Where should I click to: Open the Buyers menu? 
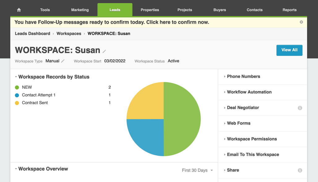point(220,10)
